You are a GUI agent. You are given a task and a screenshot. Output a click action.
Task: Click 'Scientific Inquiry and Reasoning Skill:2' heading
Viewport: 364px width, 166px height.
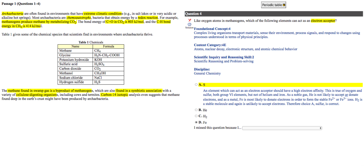[x=224, y=57]
